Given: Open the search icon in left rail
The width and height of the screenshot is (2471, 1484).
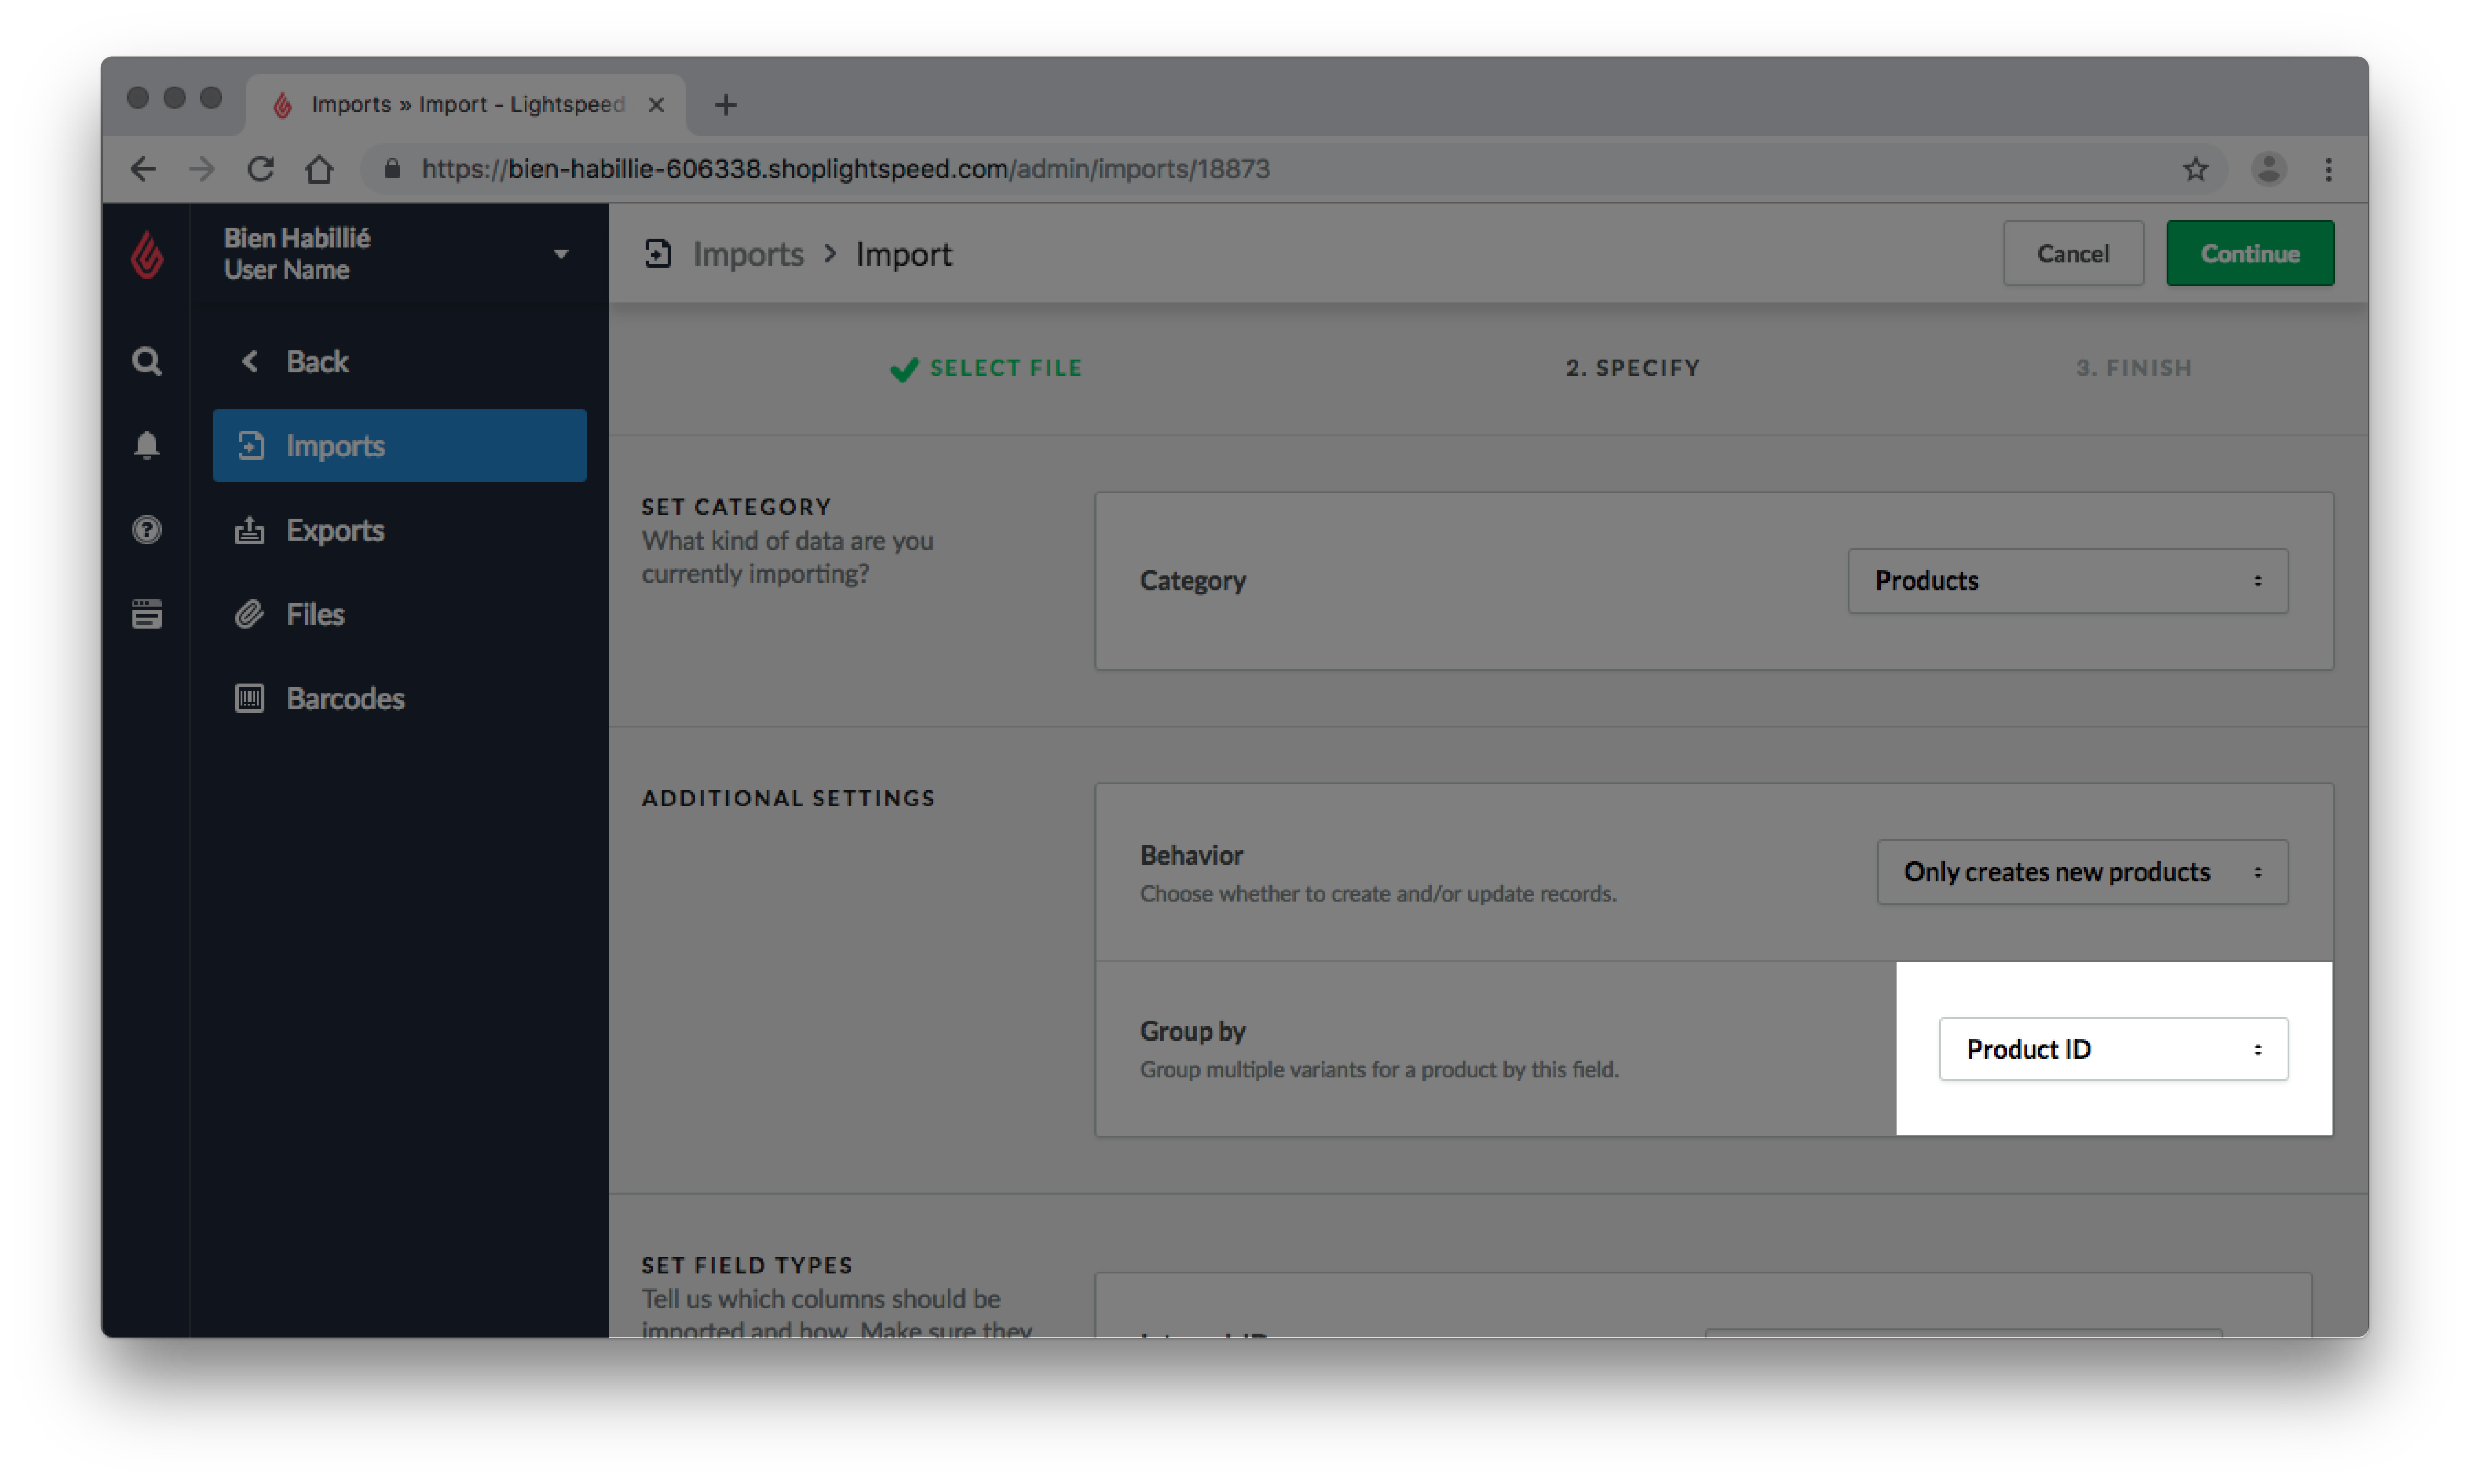Looking at the screenshot, I should tap(147, 361).
